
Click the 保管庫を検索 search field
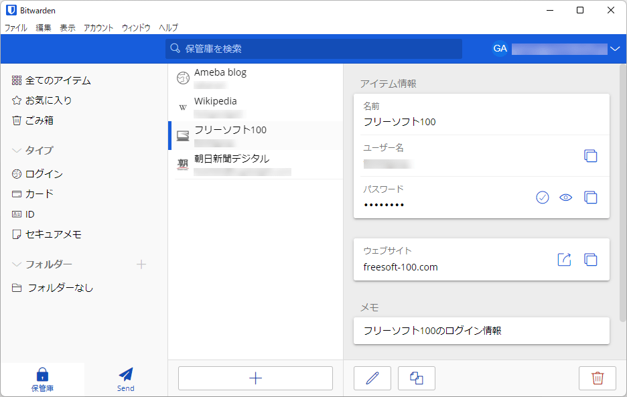tap(314, 49)
